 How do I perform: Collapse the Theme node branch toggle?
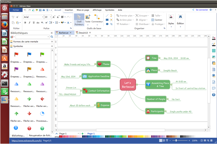click(x=95, y=64)
